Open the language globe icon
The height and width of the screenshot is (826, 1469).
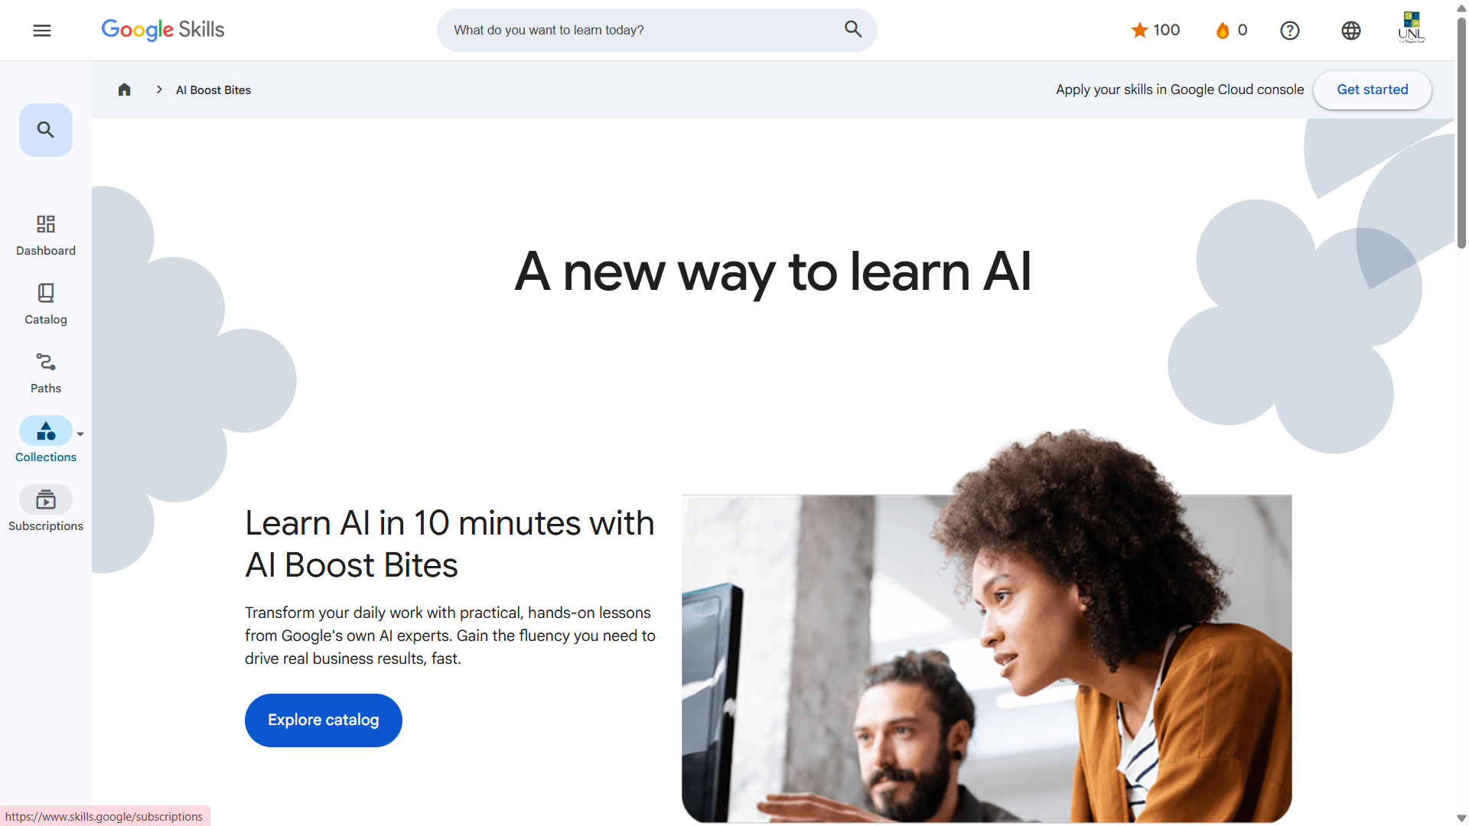coord(1351,31)
